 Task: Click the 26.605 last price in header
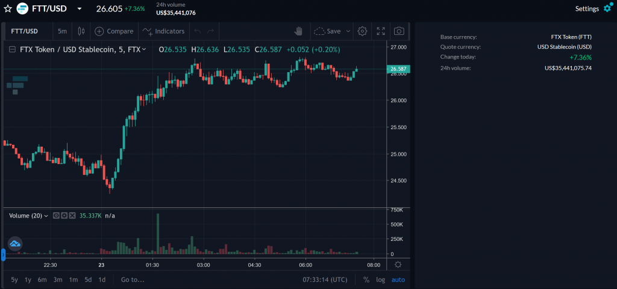(110, 8)
